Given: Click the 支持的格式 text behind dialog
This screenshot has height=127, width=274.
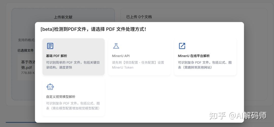Looking at the screenshot, I should pyautogui.click(x=26, y=40).
